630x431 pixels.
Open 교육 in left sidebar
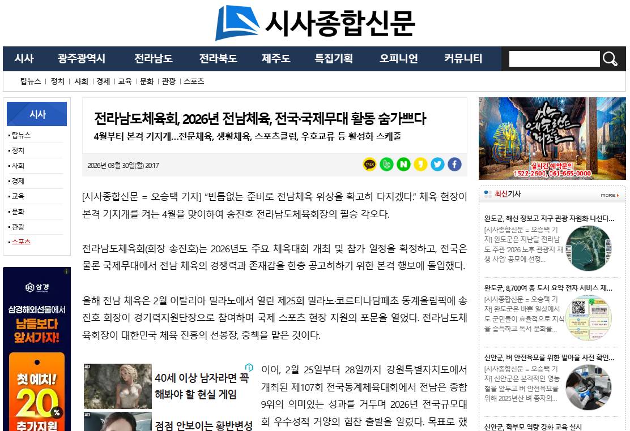point(18,196)
